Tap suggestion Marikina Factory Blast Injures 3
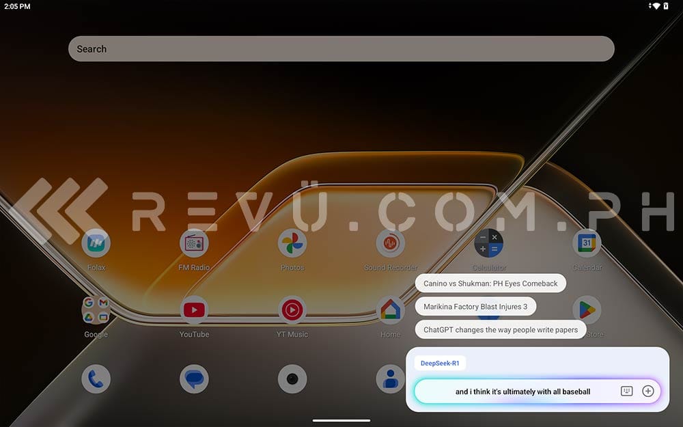The image size is (683, 427). tap(475, 306)
